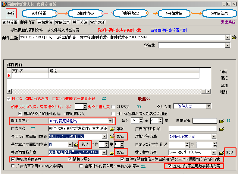Screen dimensions: 238x174
Task: Open 官方更新 tab
Action: [97, 23]
